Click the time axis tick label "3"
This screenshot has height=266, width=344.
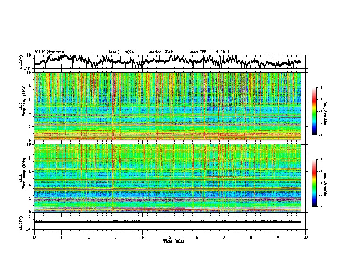116,237
